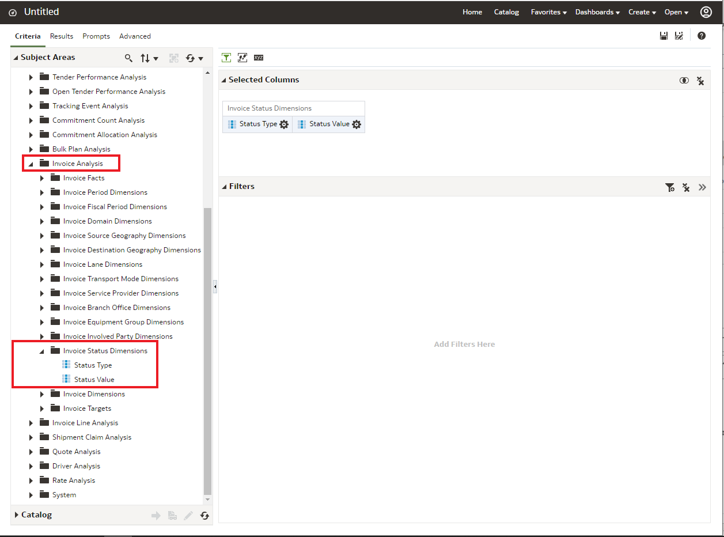Select the System folder in the tree
This screenshot has width=724, height=537.
[x=64, y=495]
